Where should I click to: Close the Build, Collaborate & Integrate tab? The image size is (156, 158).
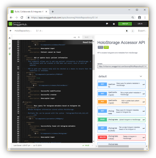pos(46,12)
